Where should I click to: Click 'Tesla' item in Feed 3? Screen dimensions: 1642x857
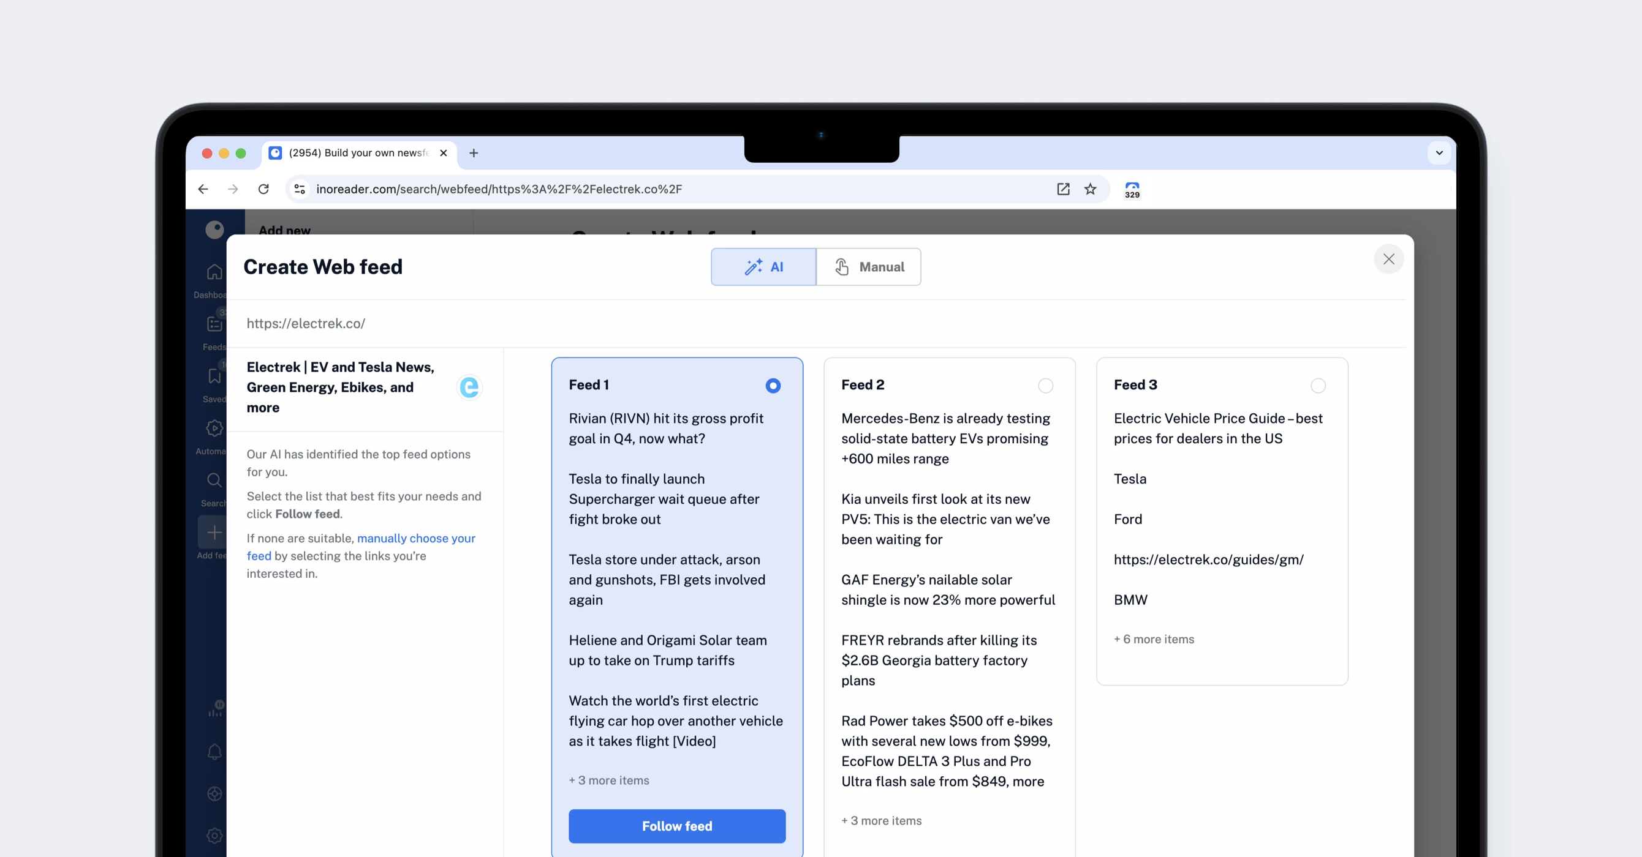pos(1130,479)
